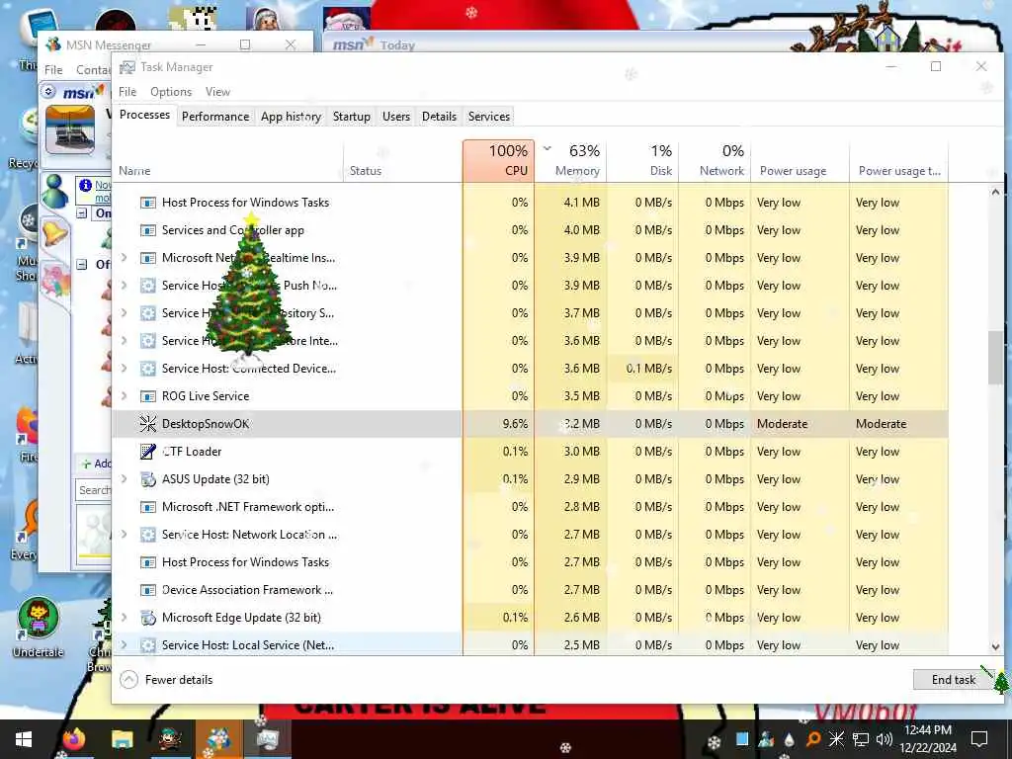Click the Microsoft Edge Update (32 bit) icon
1012x759 pixels.
(x=148, y=618)
